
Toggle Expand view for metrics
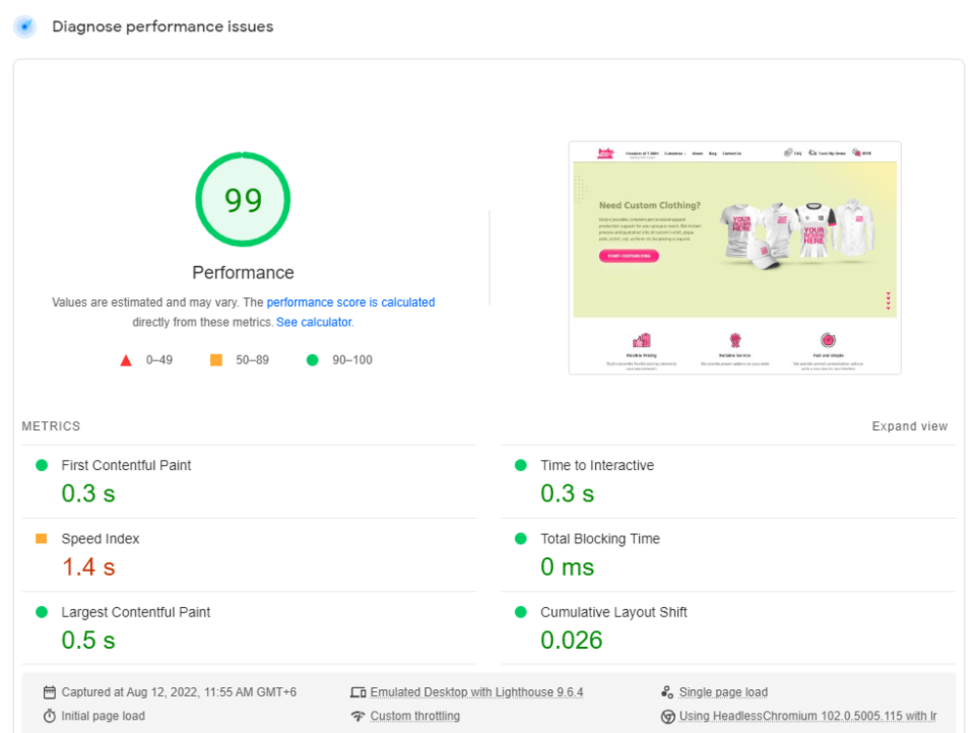pyautogui.click(x=910, y=426)
